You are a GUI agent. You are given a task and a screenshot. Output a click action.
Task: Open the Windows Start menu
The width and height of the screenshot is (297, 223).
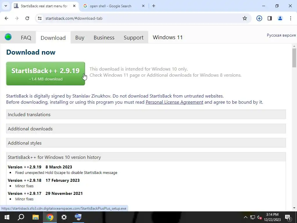[7, 217]
